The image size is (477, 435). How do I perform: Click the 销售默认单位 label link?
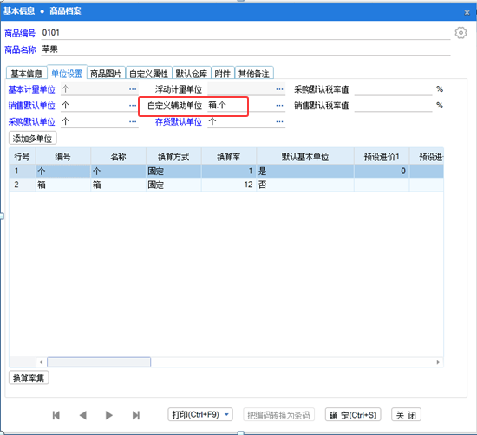click(x=31, y=106)
